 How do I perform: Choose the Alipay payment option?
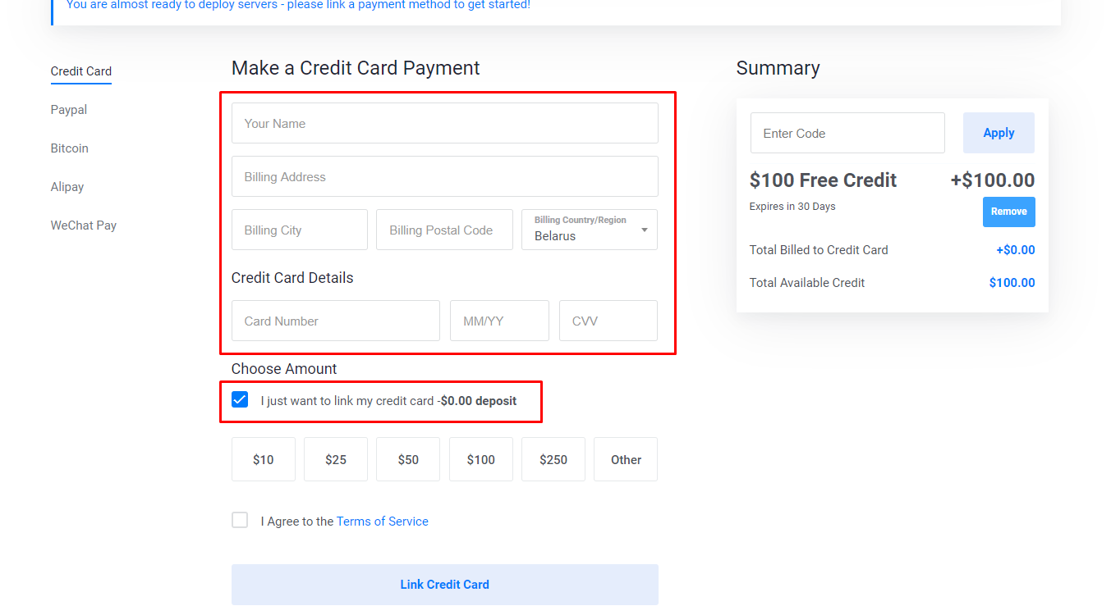(67, 187)
